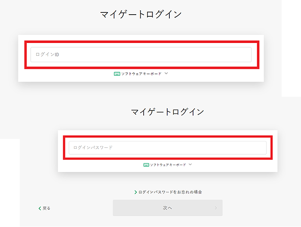Open ソフトウェアキーボード label under password field

[168, 165]
